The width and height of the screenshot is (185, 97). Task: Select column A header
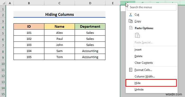click(x=10, y=3)
